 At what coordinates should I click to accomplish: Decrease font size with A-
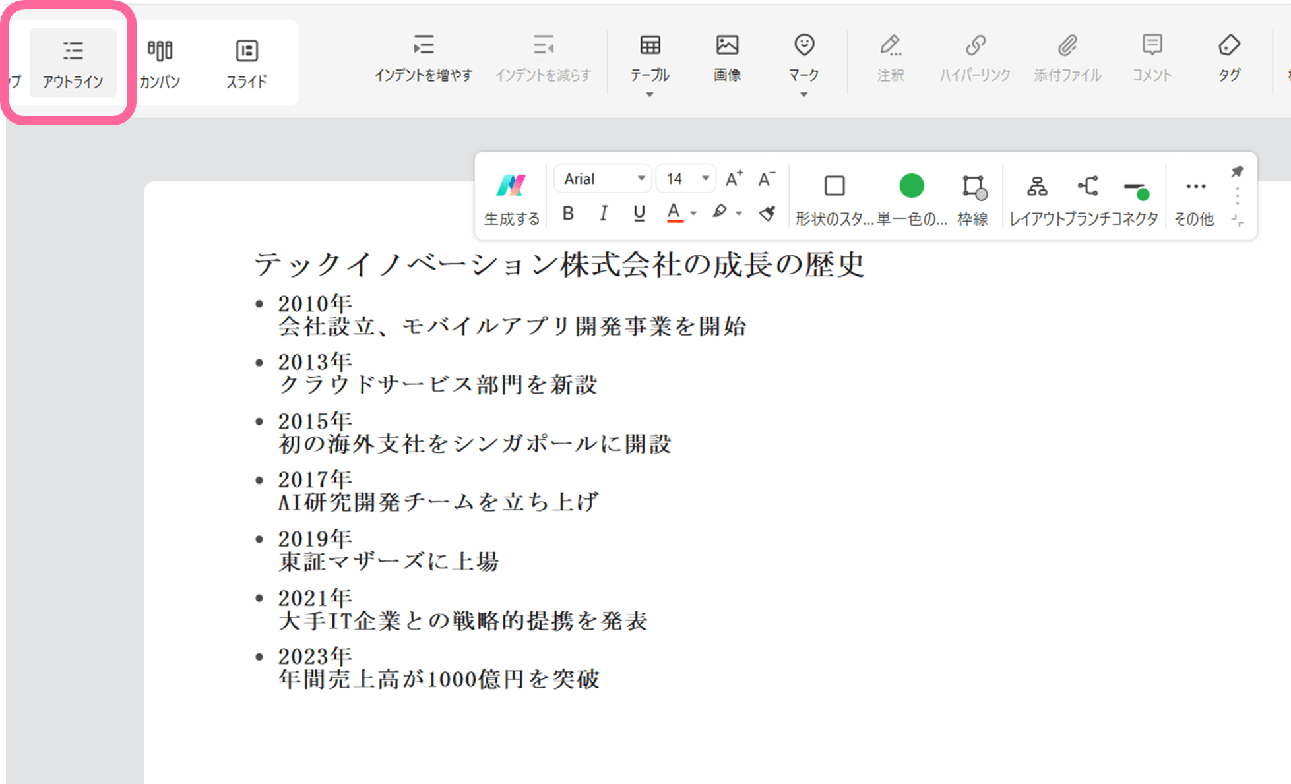767,179
